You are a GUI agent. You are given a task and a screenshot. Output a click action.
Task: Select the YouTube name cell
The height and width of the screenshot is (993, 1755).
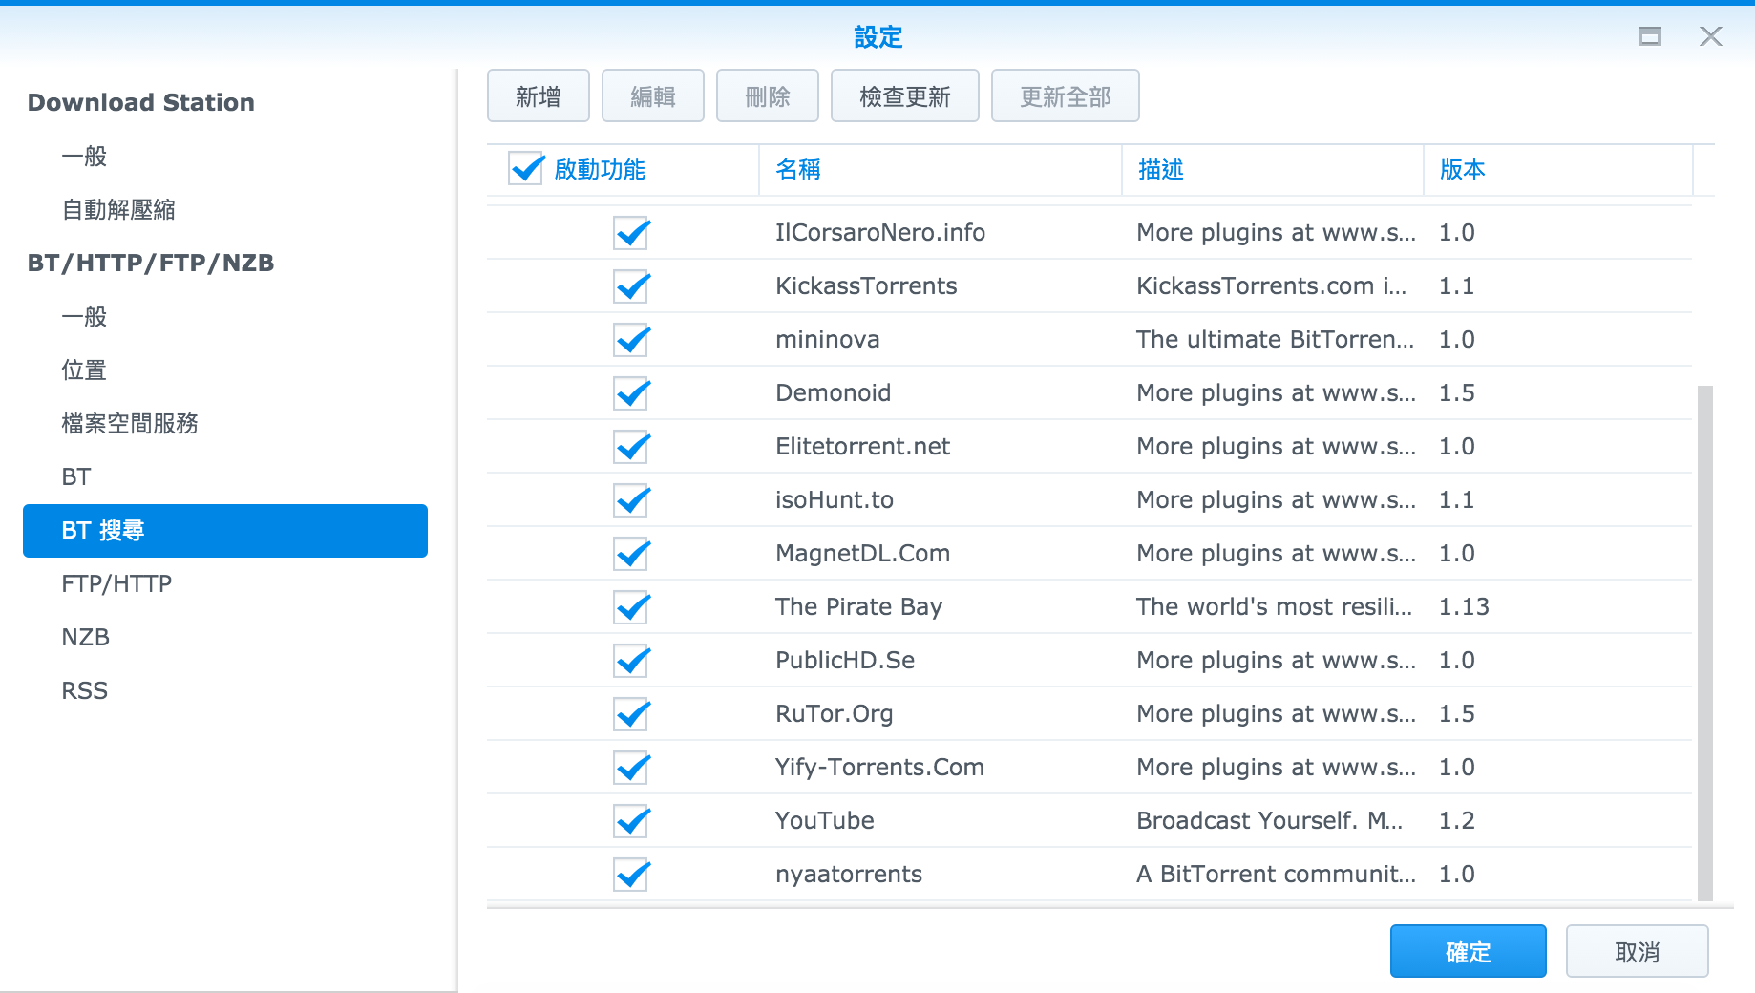tap(824, 821)
